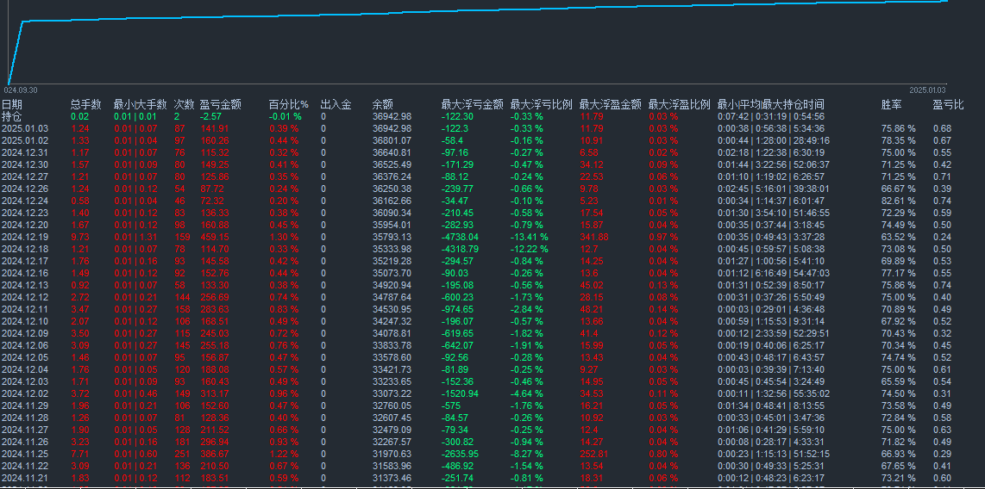This screenshot has width=985, height=489.
Task: Click the 总手数 column header
Action: (85, 104)
